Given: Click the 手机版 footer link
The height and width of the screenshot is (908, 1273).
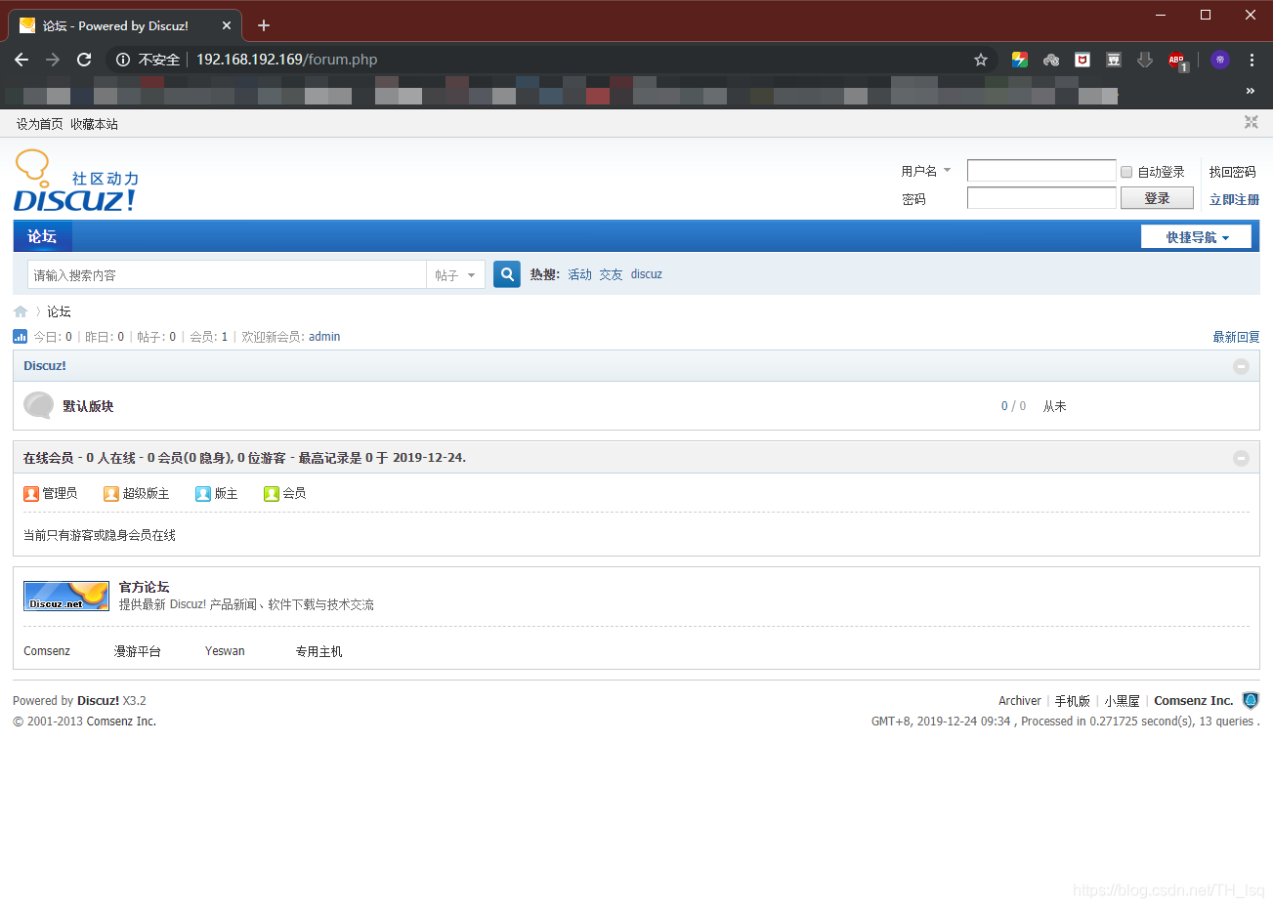Looking at the screenshot, I should [x=1073, y=701].
